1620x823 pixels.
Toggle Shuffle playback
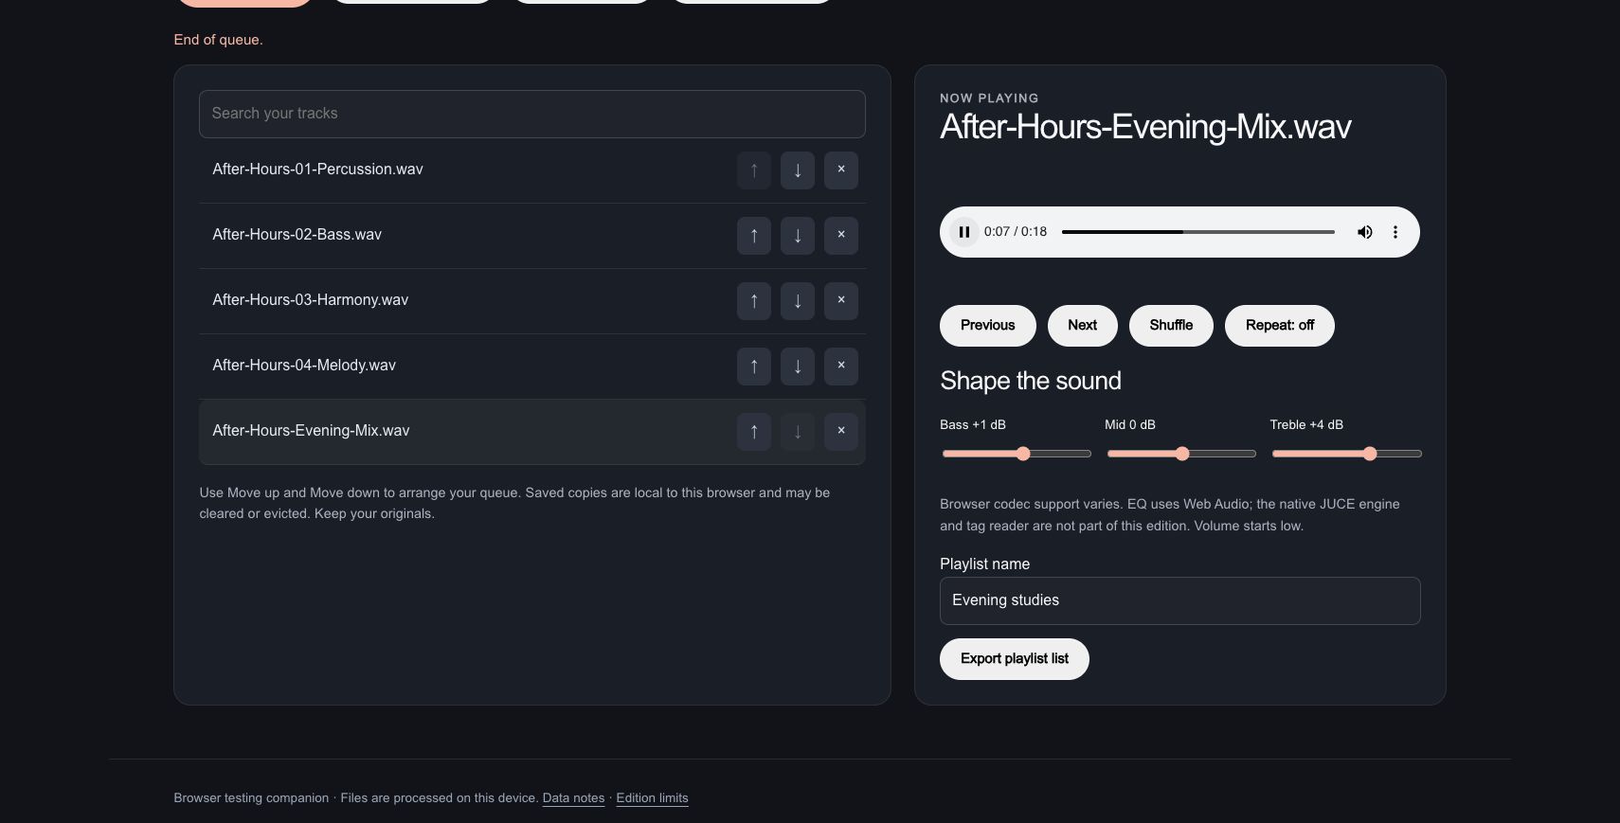[1171, 326]
